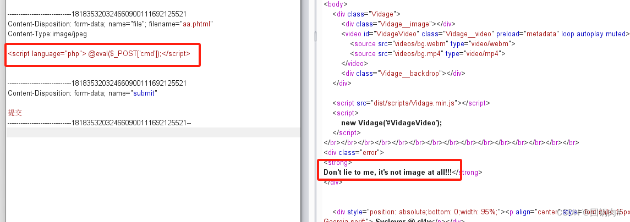Click the script src Vidage.min.js line
This screenshot has height=222, width=630.
(411, 103)
